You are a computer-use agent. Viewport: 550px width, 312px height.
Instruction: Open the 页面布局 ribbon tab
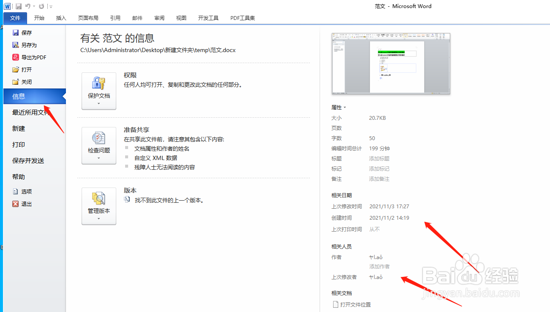pyautogui.click(x=88, y=18)
